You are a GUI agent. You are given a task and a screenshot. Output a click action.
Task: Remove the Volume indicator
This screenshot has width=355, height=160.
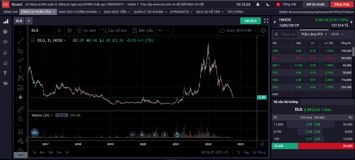tap(66, 115)
